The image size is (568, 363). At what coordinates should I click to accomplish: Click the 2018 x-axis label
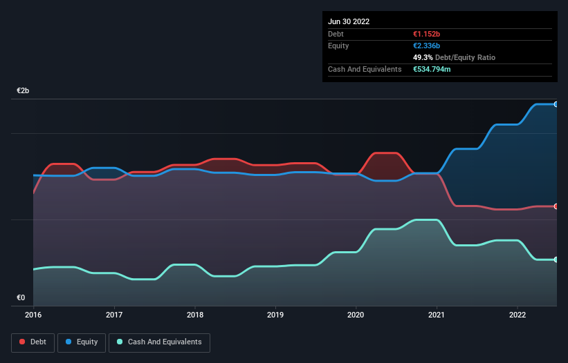click(195, 315)
